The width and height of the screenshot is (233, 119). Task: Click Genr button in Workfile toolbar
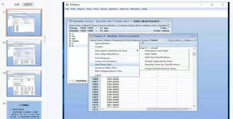[x=154, y=25]
